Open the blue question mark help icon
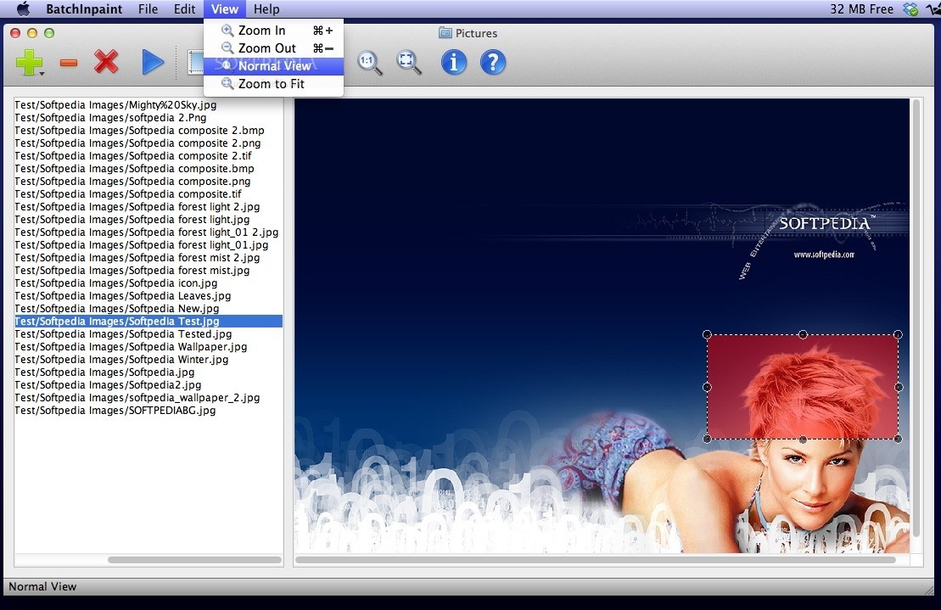The width and height of the screenshot is (941, 610). pyautogui.click(x=493, y=63)
